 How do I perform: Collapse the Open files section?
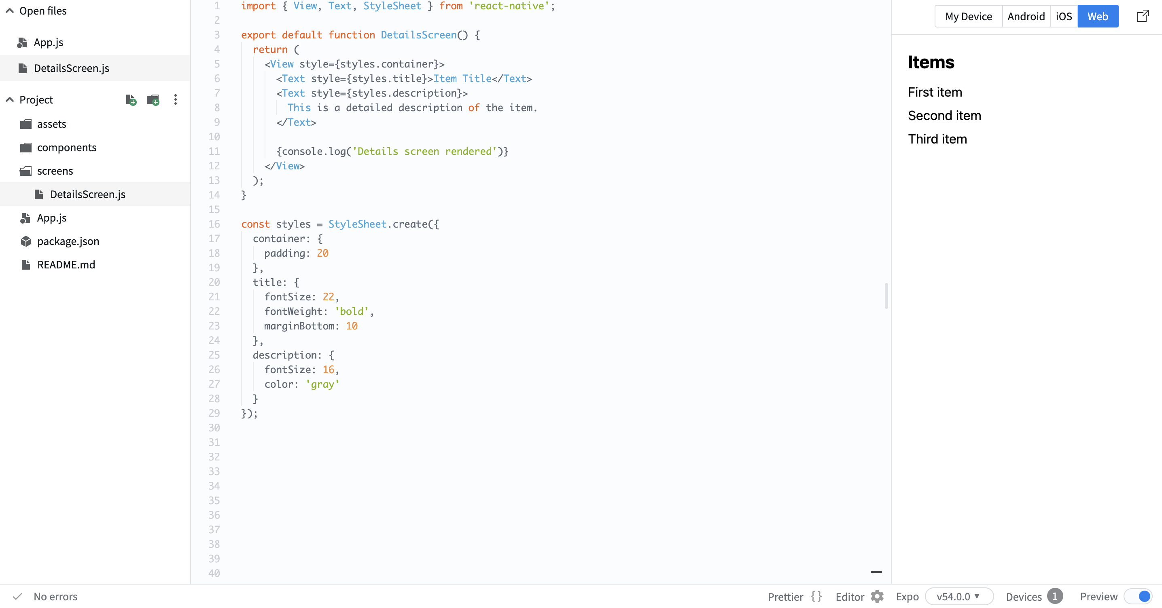(9, 11)
